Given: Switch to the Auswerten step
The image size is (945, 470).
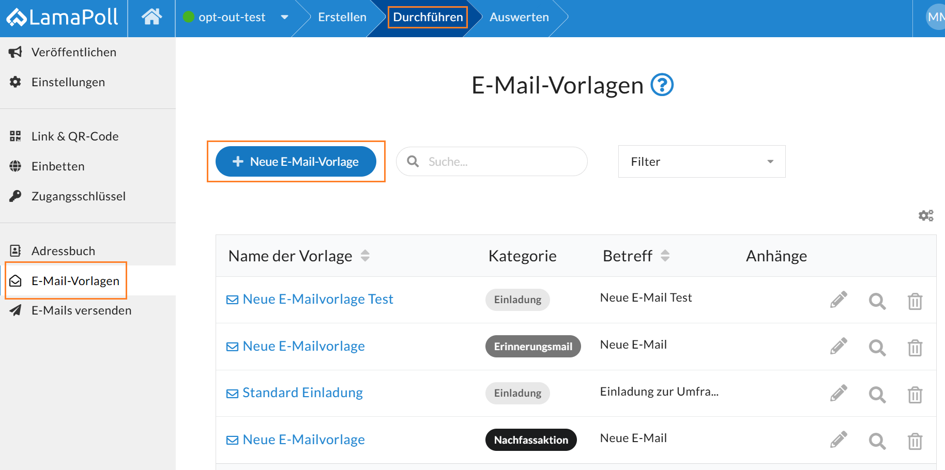Looking at the screenshot, I should 519,17.
